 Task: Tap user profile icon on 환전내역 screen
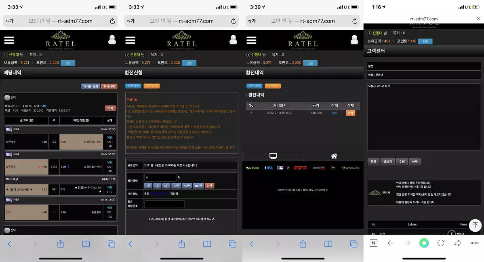click(354, 40)
